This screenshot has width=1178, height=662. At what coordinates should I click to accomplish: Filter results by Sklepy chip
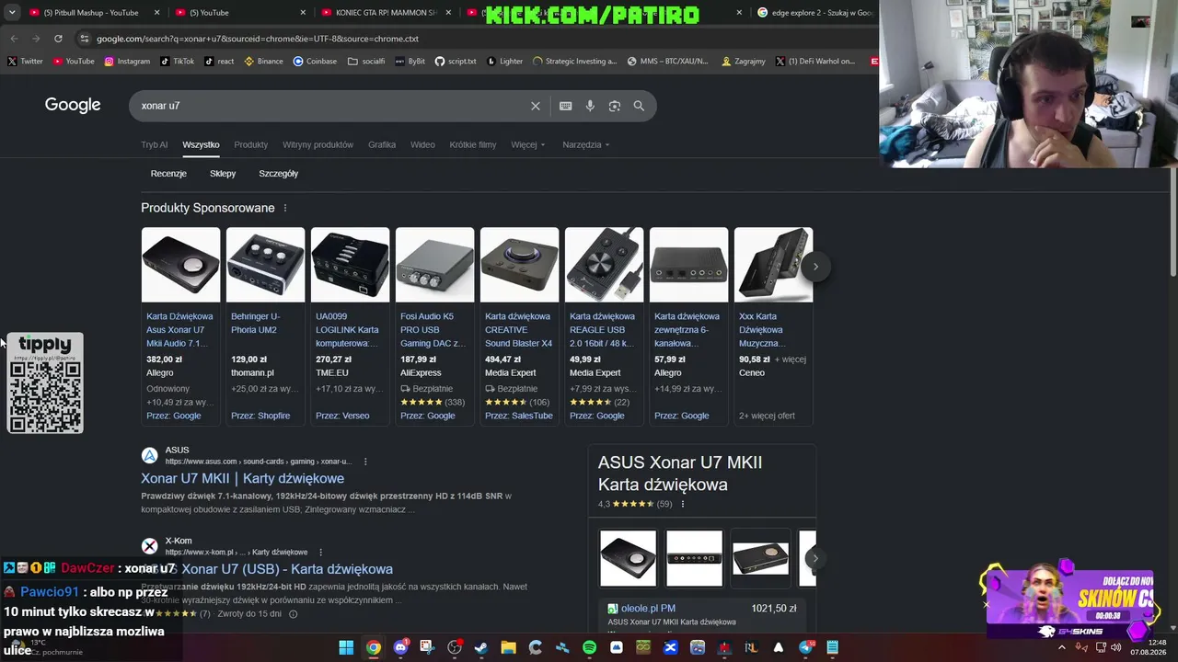(223, 173)
